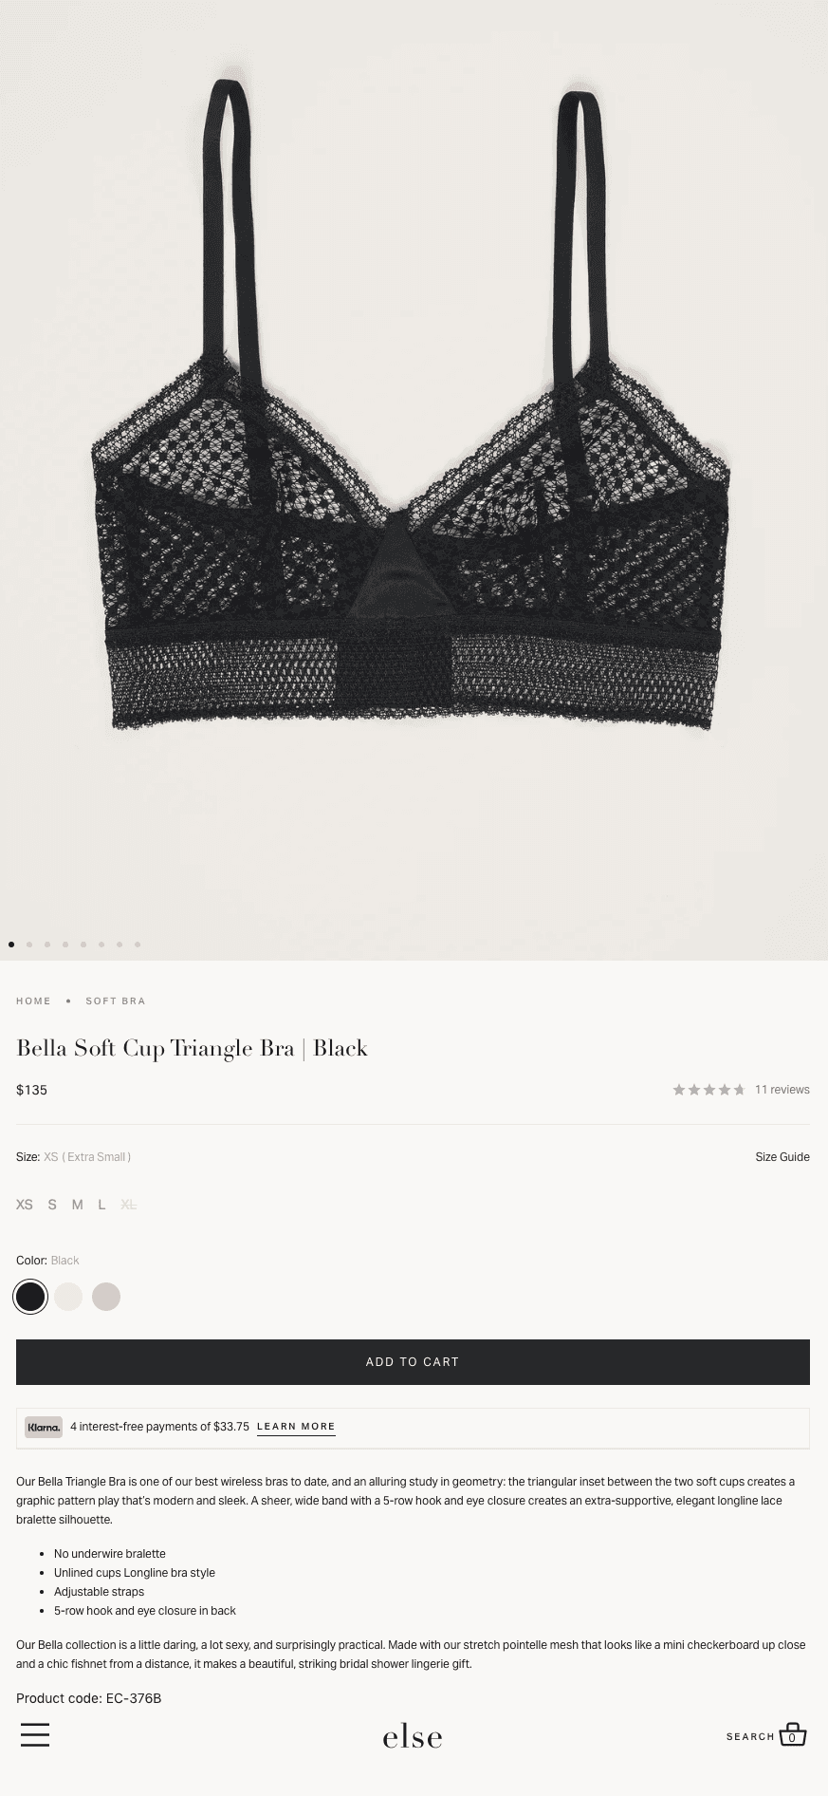Choose size S option
828x1796 pixels.
pyautogui.click(x=52, y=1205)
